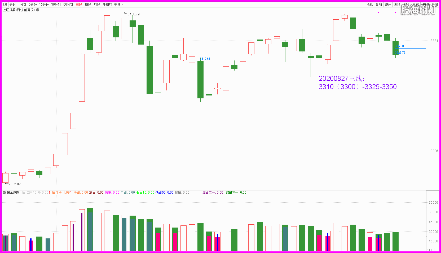Click the 将军副图 indicator name
The width and height of the screenshot is (441, 253).
click(x=13, y=193)
